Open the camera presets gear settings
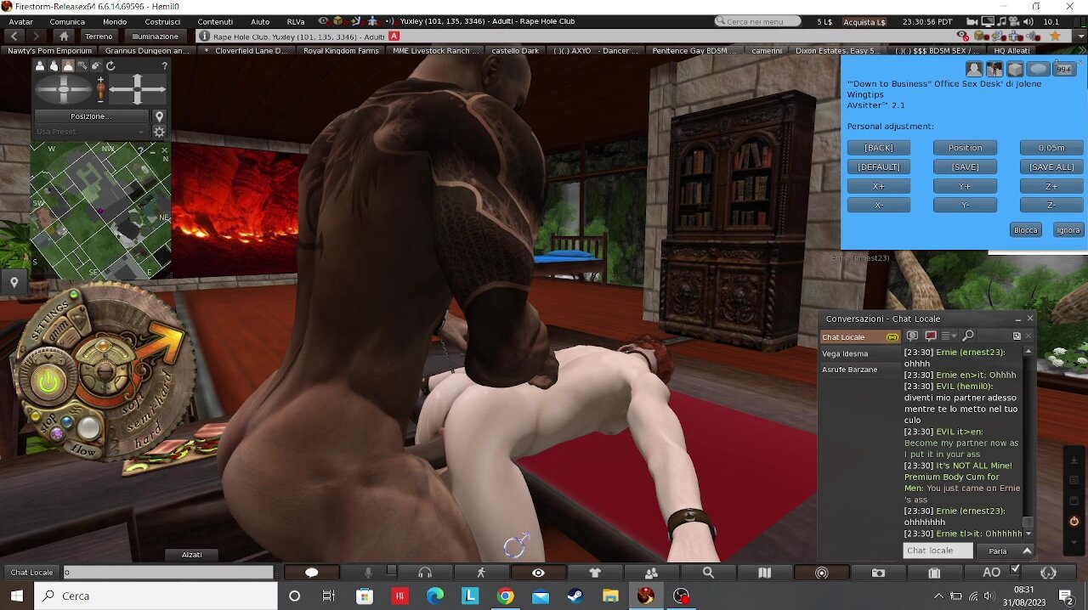 (x=159, y=132)
